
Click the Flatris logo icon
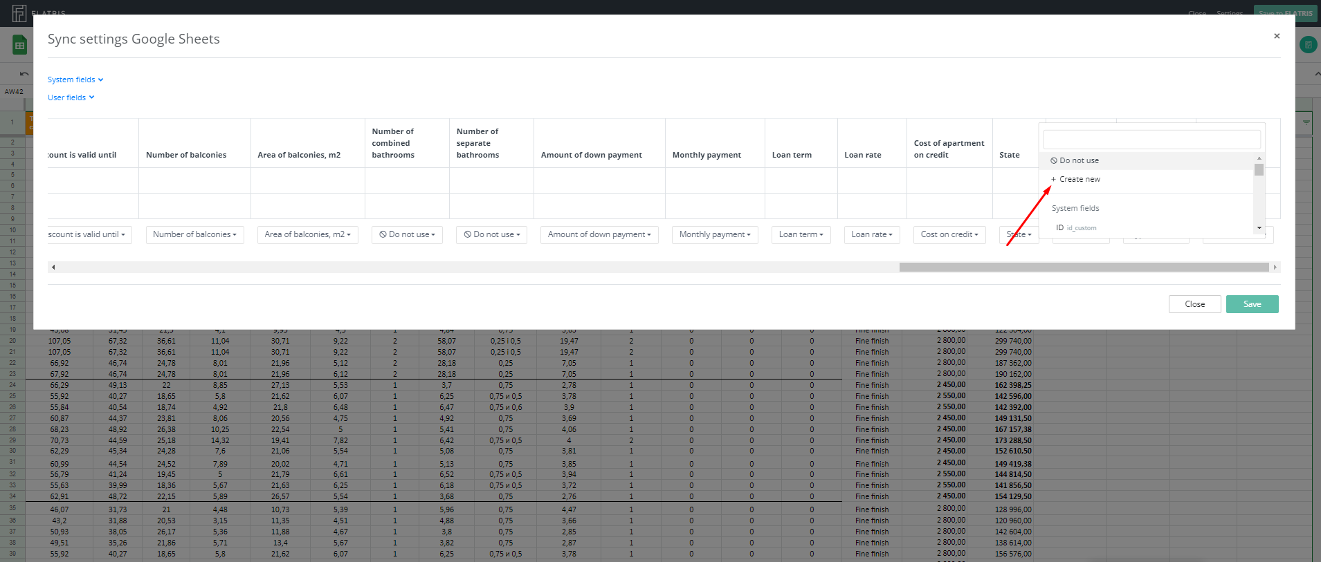pos(19,13)
